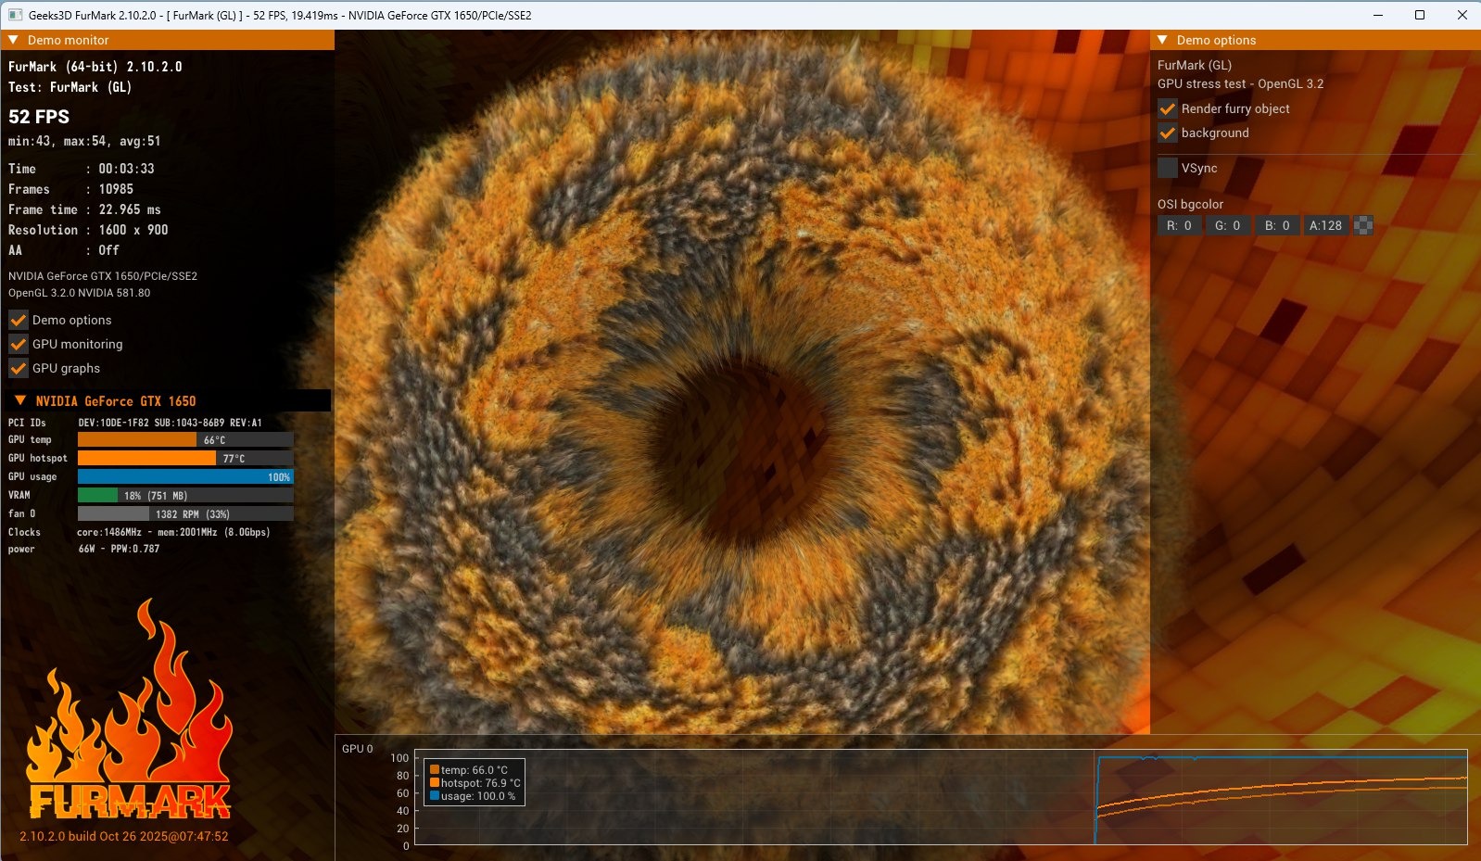This screenshot has height=861, width=1481.
Task: Click the Frame time 22.965 ms value
Action: click(130, 209)
